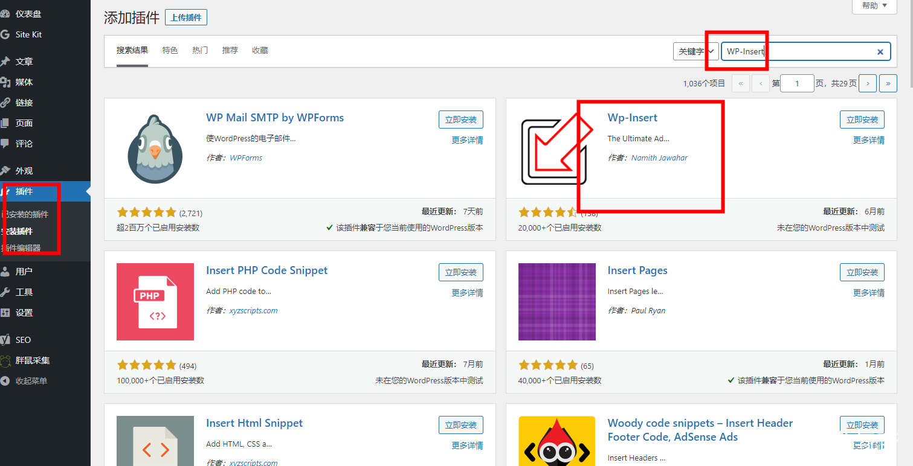
Task: Switch to the 搜索结果 tab
Action: pos(132,51)
